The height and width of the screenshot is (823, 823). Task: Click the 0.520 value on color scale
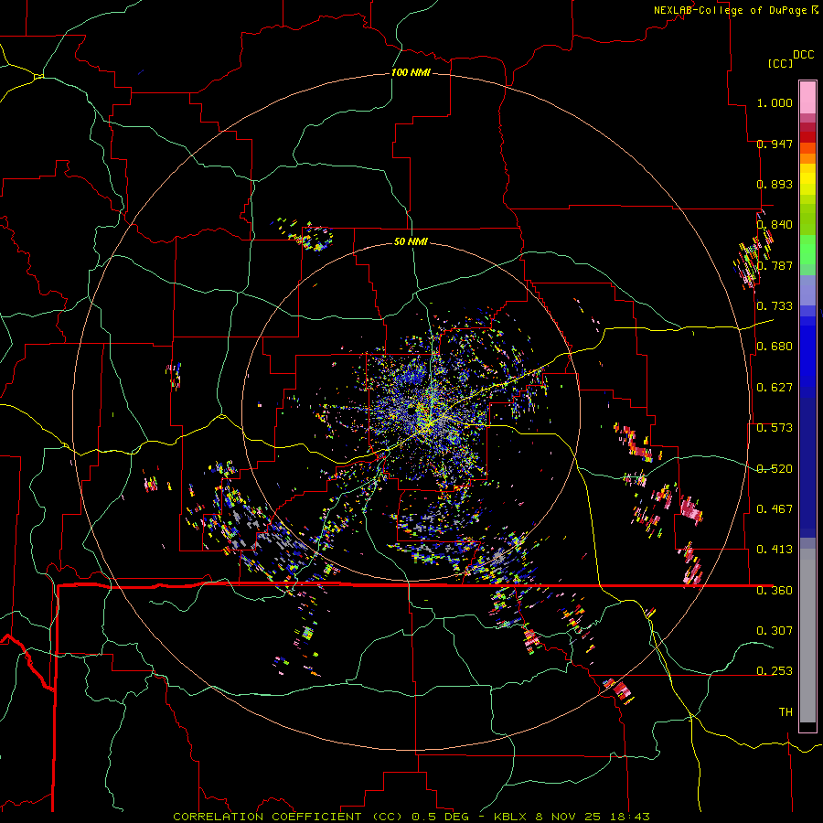775,469
